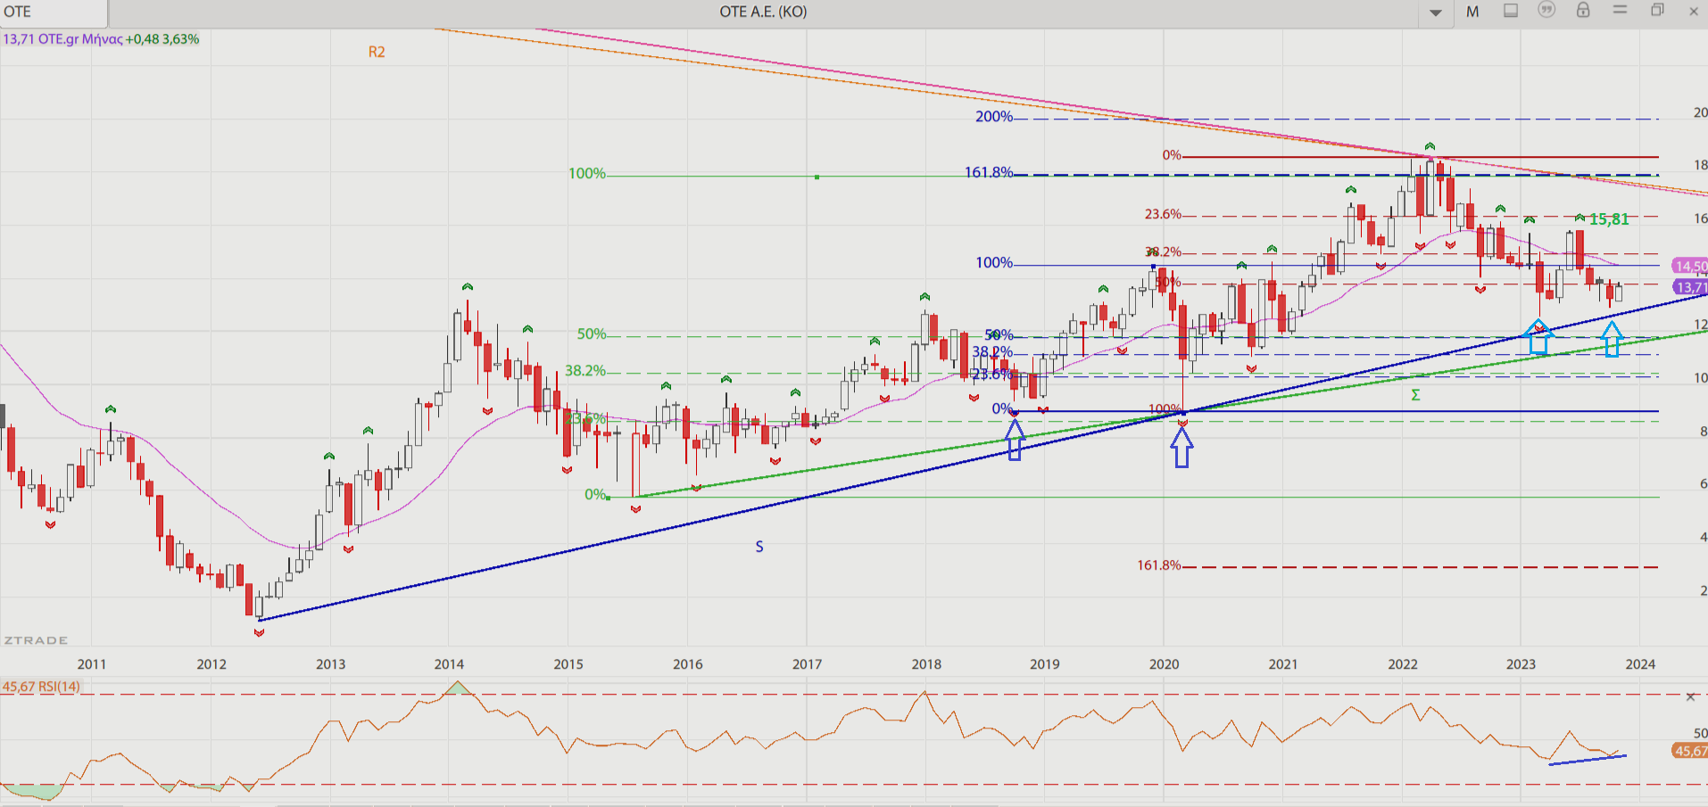
Task: Select the 13,71 OTE.gr Μήνας price legend
Action: [101, 39]
